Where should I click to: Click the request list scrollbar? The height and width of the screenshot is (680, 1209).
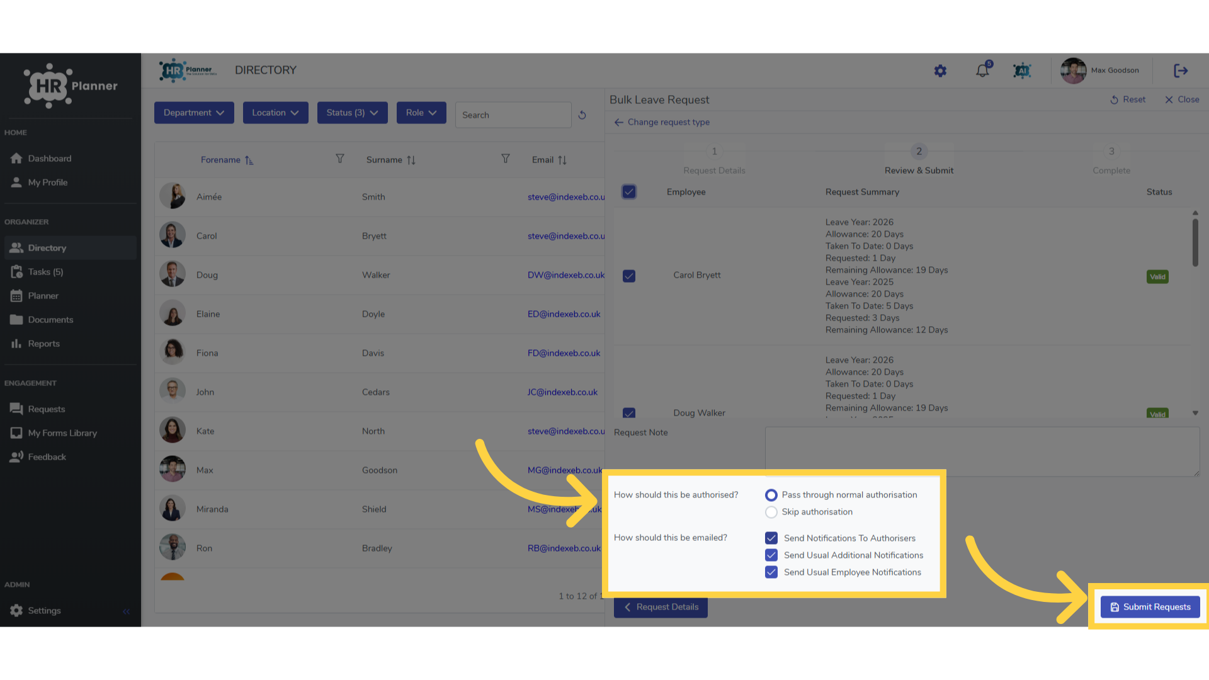(x=1195, y=242)
